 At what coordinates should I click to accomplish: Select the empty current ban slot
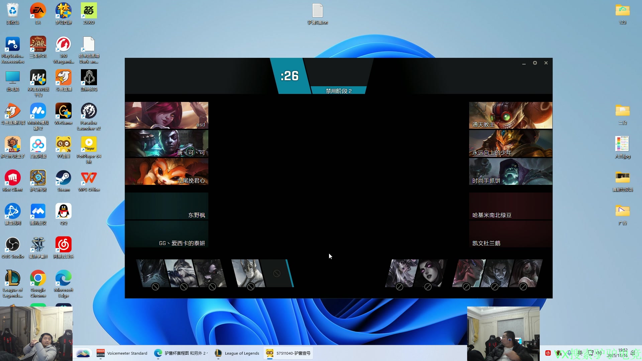click(x=276, y=273)
